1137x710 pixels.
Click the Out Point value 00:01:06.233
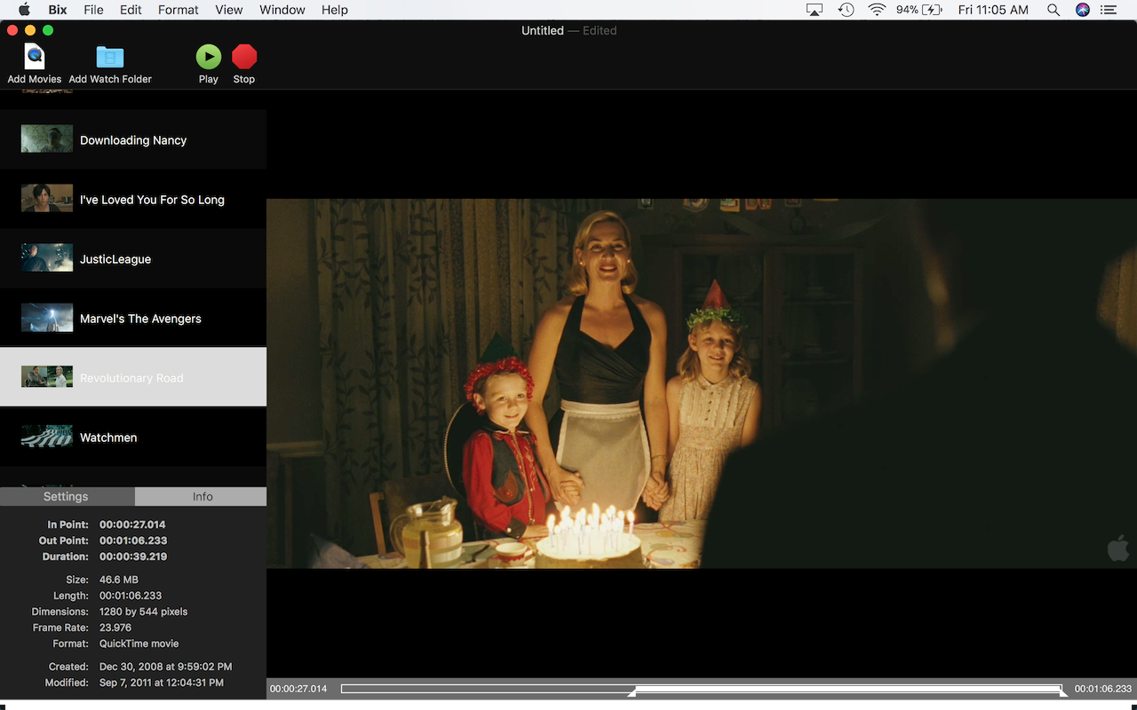pos(133,540)
